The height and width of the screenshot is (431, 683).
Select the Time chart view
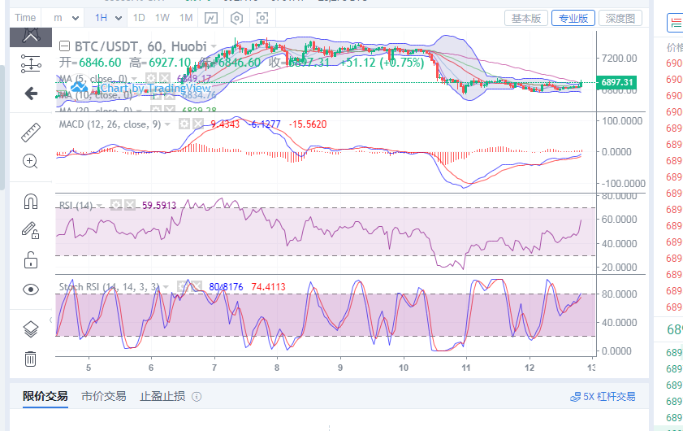[25, 18]
